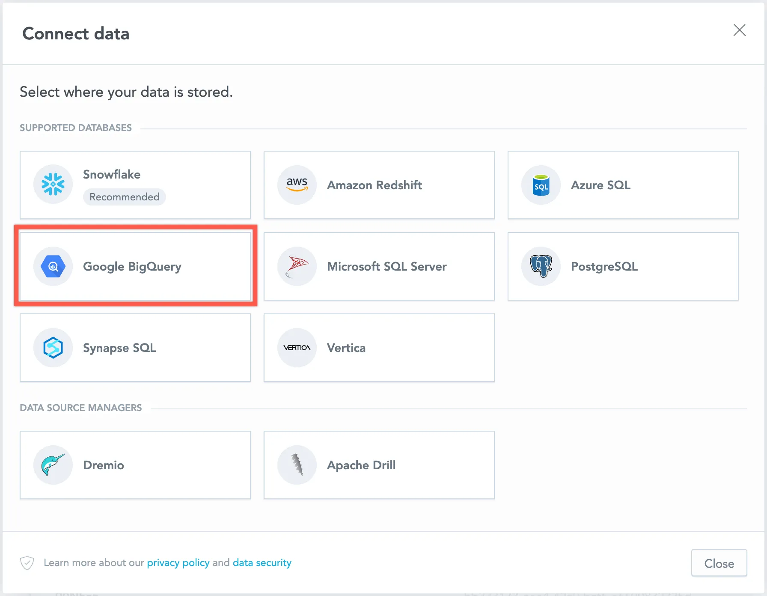Dismiss the dialog with the X
The width and height of the screenshot is (767, 596).
point(740,30)
